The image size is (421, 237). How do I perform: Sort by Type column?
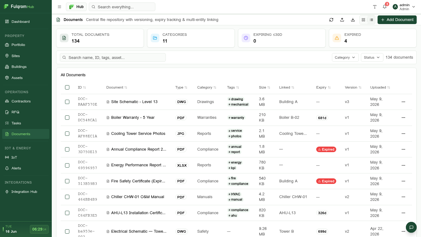(181, 87)
